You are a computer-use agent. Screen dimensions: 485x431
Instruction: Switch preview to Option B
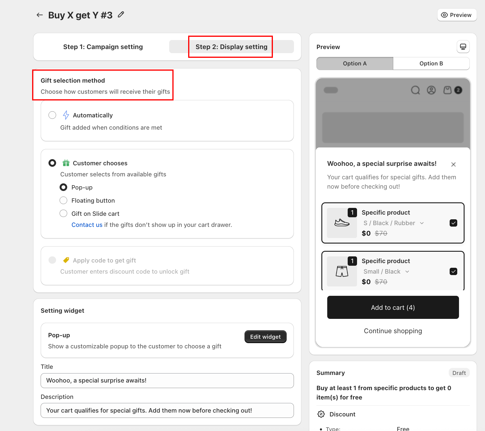coord(431,63)
